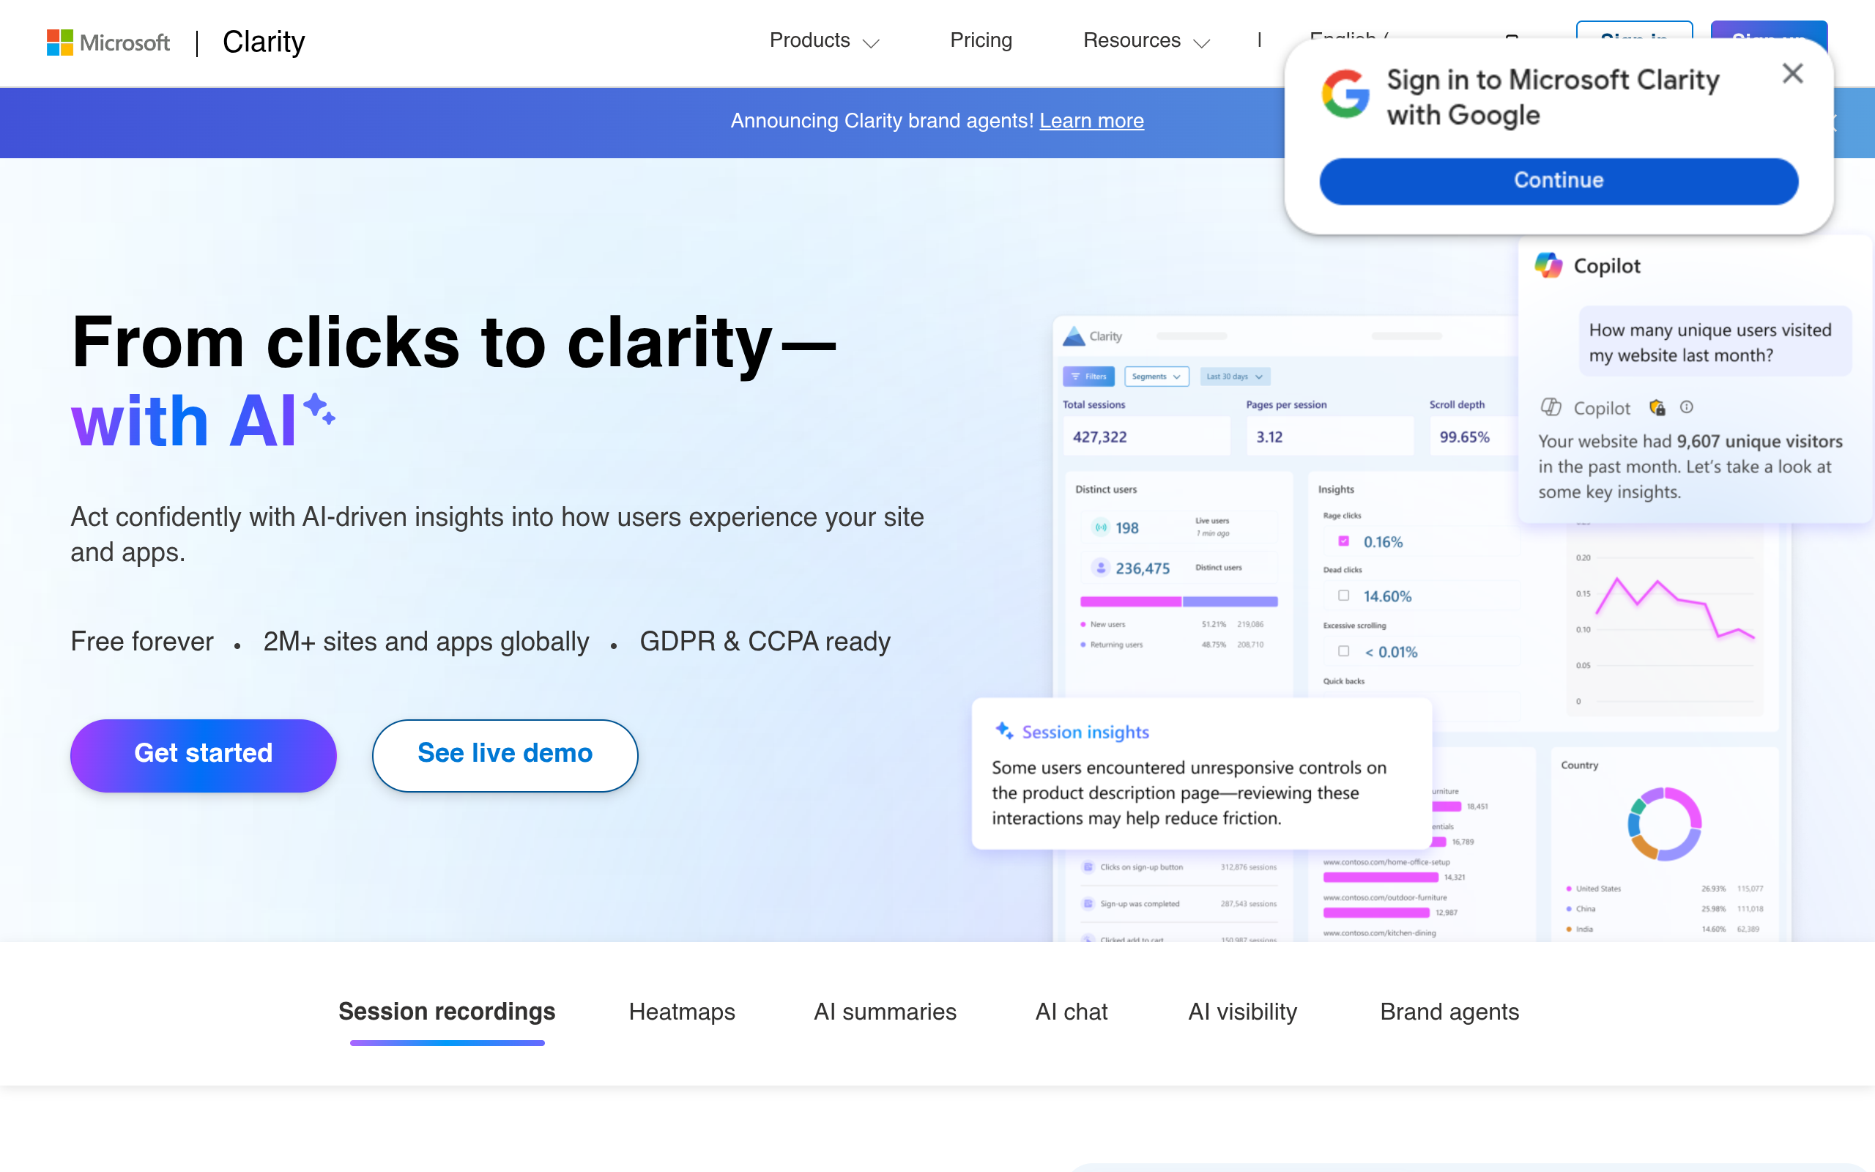Screen dimensions: 1875x1172
Task: Click See live demo button
Action: [x=505, y=755]
